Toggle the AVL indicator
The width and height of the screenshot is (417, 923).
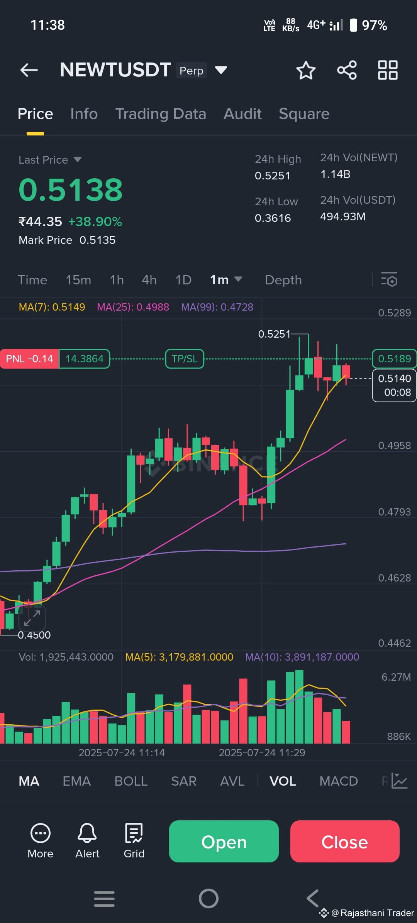point(232,781)
